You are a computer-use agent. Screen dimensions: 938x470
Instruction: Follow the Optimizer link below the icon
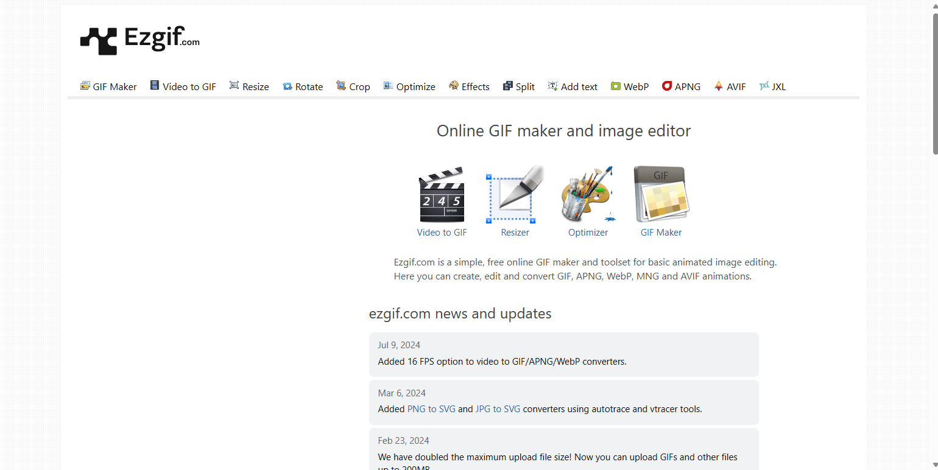click(x=588, y=233)
